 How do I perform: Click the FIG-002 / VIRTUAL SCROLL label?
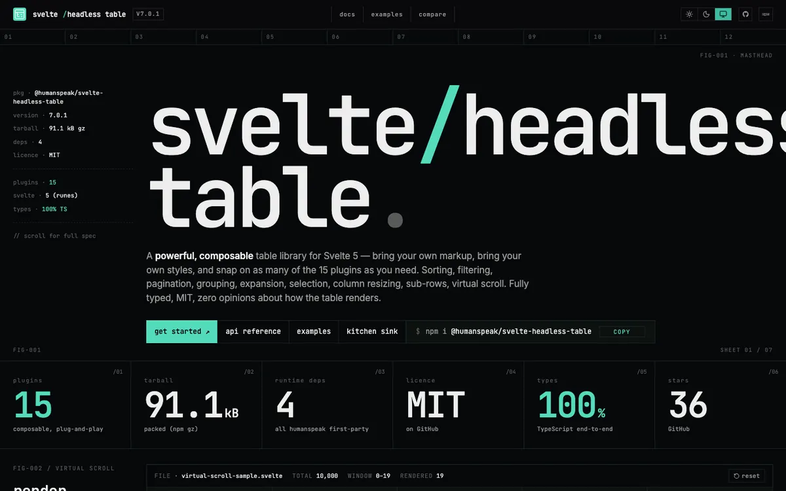[64, 468]
